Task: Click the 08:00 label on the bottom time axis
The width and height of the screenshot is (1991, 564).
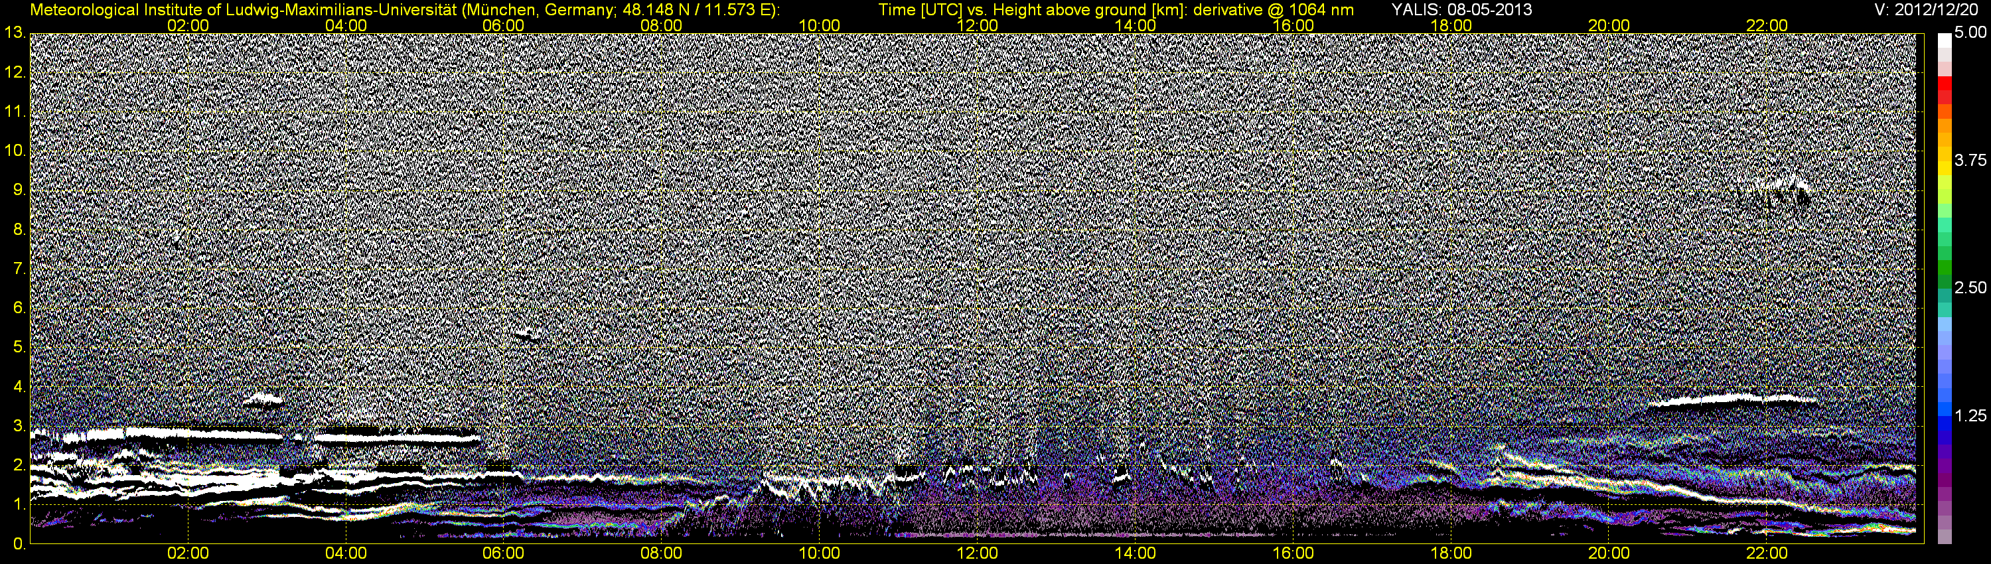Action: 662,554
